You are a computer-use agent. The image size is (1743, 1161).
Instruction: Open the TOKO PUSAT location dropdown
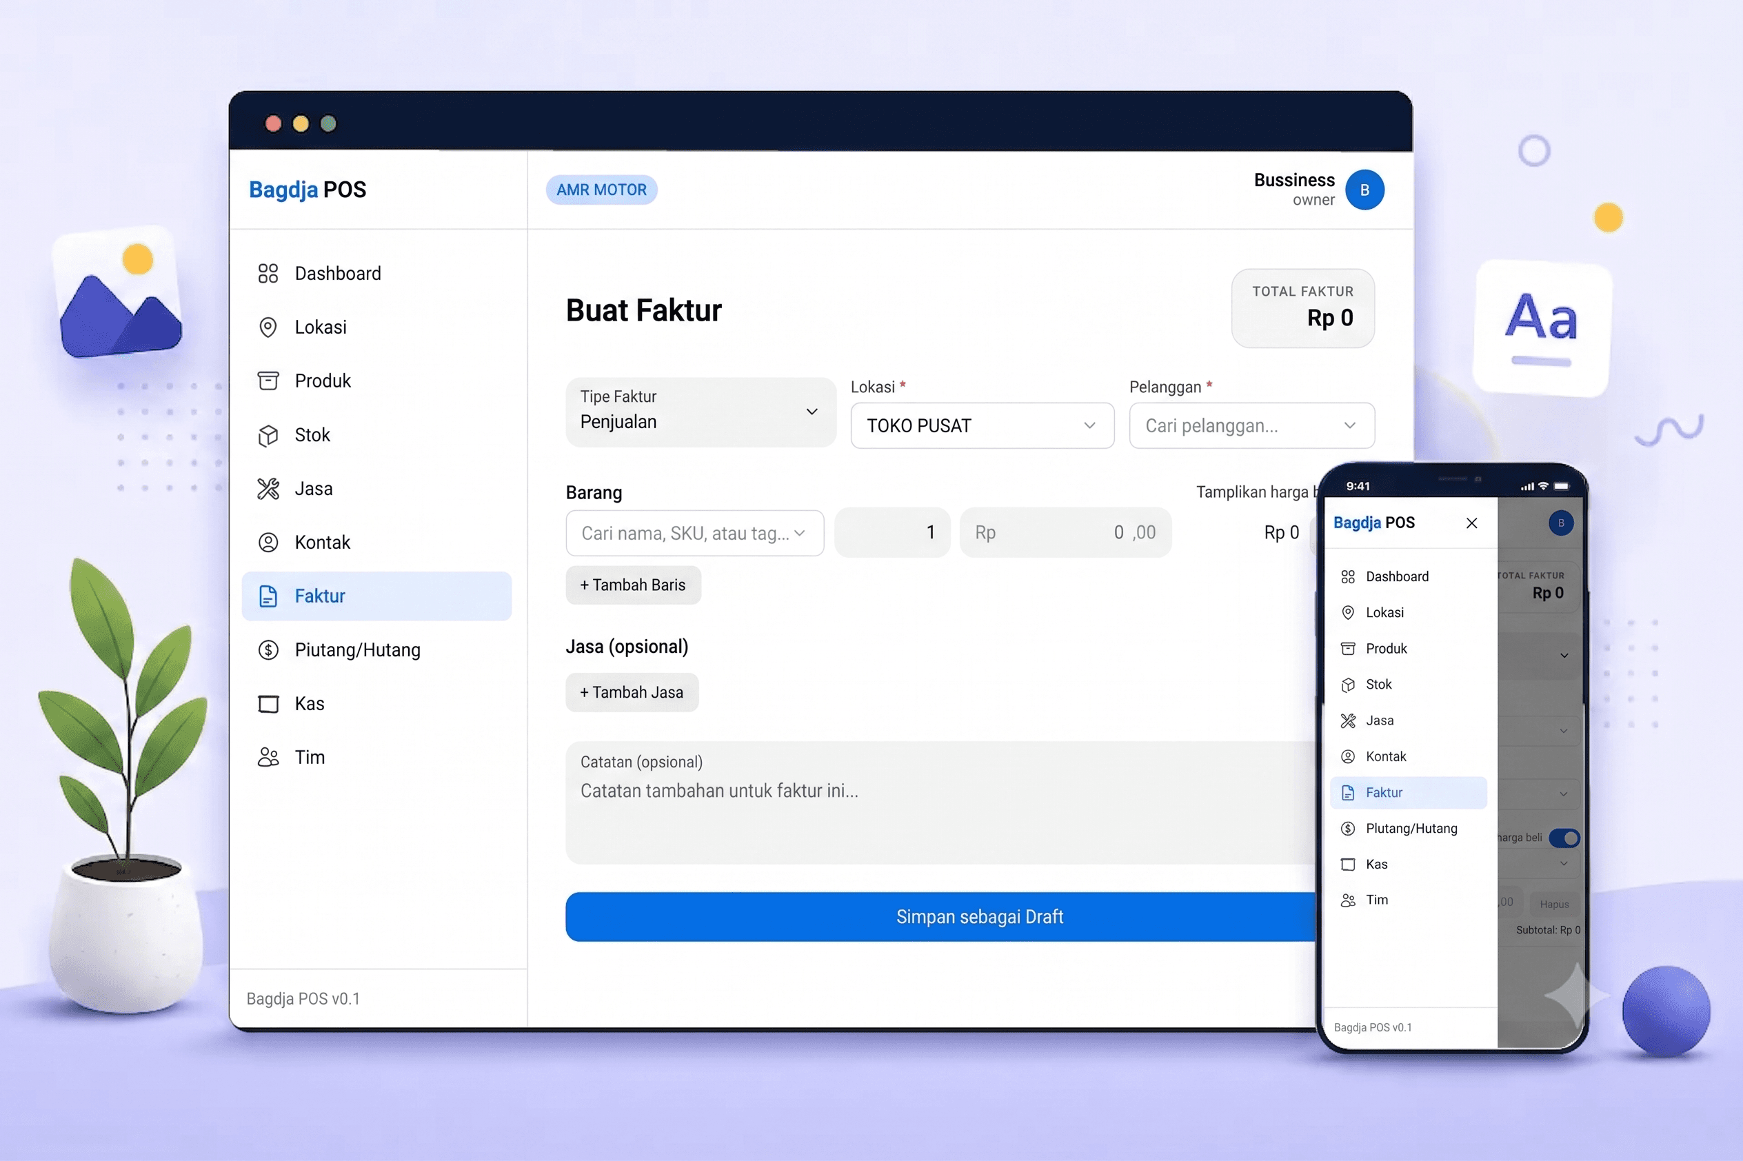coord(982,426)
